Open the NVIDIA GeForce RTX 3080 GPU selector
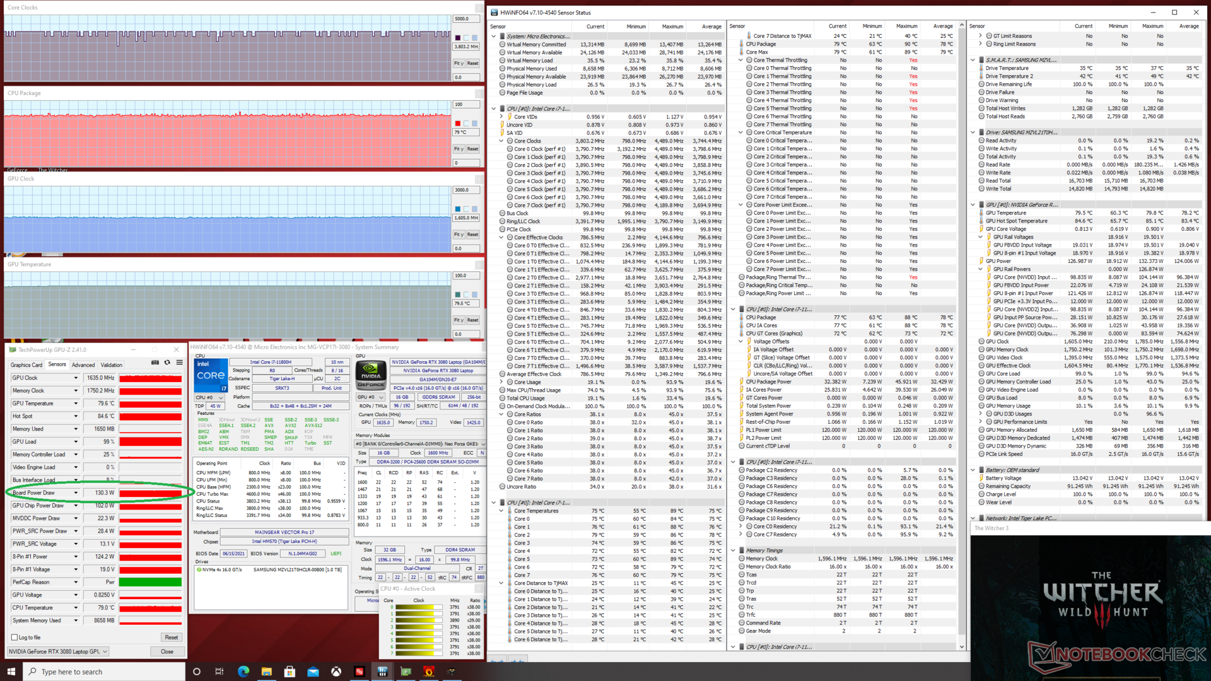Screen dimensions: 1211x681 pos(58,651)
